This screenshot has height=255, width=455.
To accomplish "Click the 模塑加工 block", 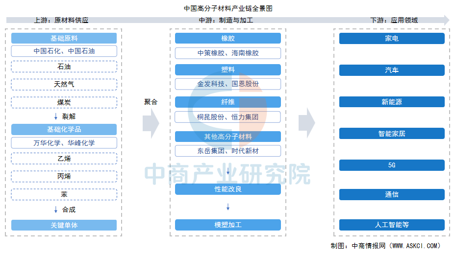I will 228,225.
